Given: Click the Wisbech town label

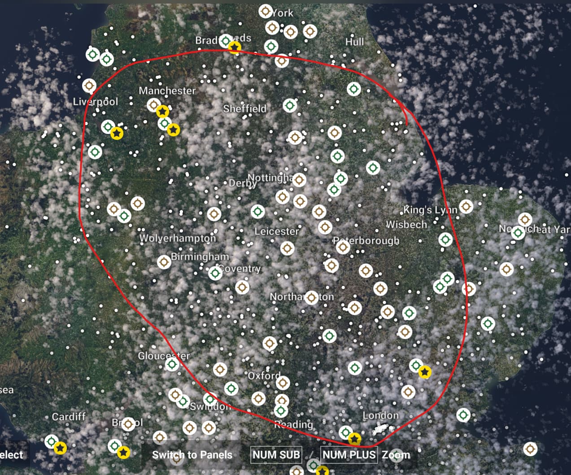Looking at the screenshot, I should (x=406, y=224).
